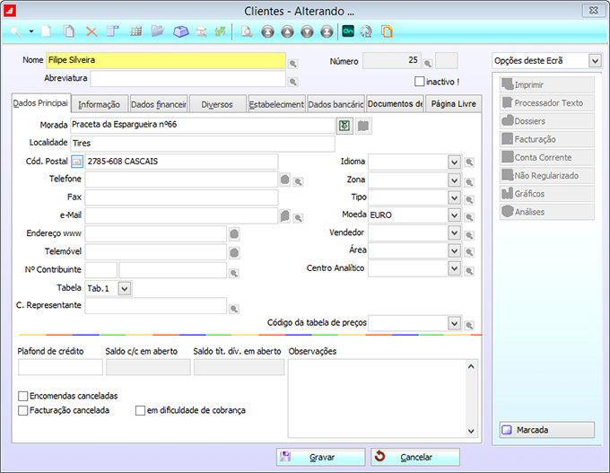Open lookup icon beside Nº Contribuinte
Image resolution: width=610 pixels, height=473 pixels.
(234, 273)
